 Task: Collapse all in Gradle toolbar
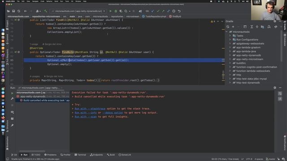(257, 27)
